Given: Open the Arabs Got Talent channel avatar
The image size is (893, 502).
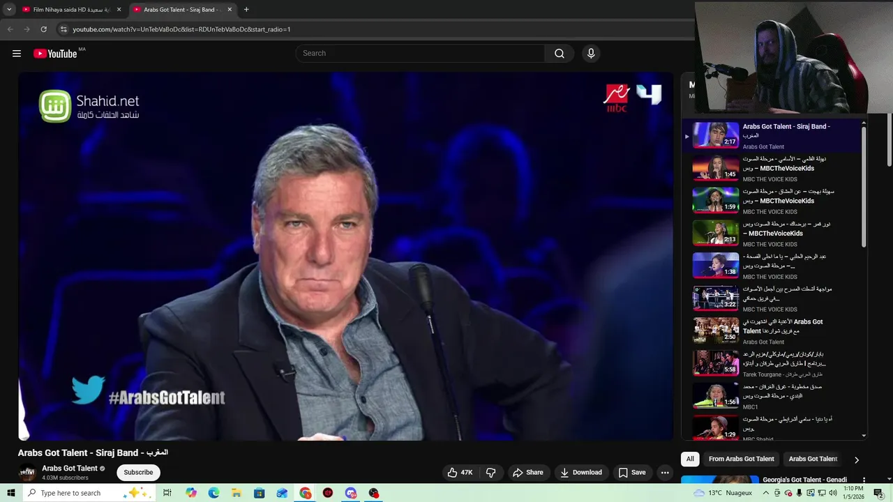Looking at the screenshot, I should click(27, 473).
